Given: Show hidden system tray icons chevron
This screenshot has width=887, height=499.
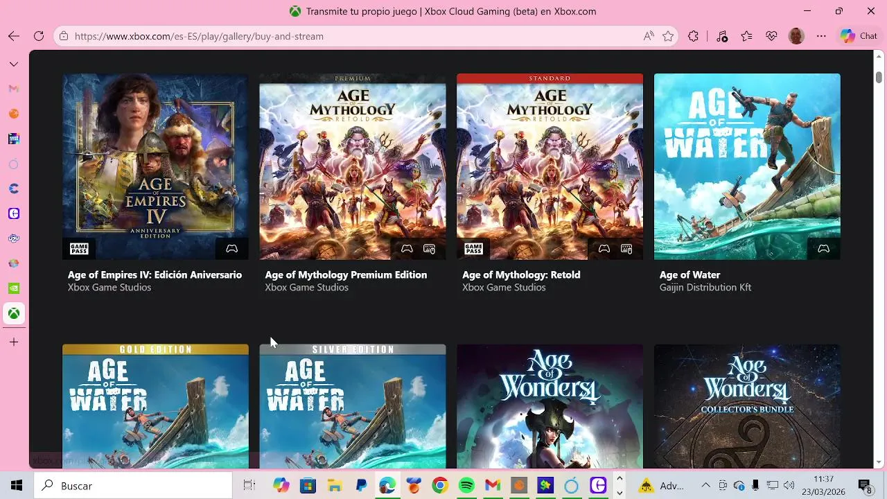Looking at the screenshot, I should click(x=705, y=486).
